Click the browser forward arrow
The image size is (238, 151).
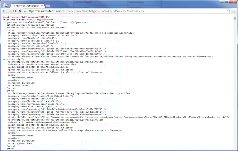coord(9,11)
